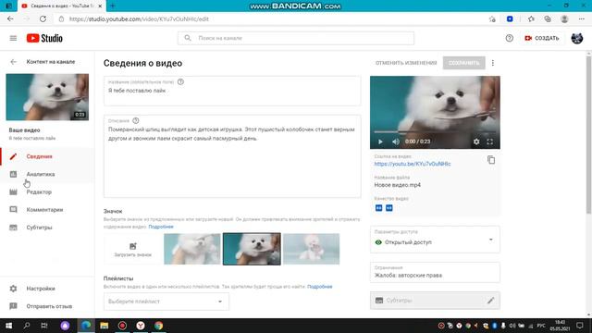The height and width of the screenshot is (333, 592).
Task: Click the video preview progress bar
Action: point(435,132)
